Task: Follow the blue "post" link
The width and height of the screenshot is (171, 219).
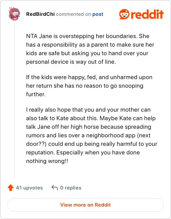Action: [98, 14]
